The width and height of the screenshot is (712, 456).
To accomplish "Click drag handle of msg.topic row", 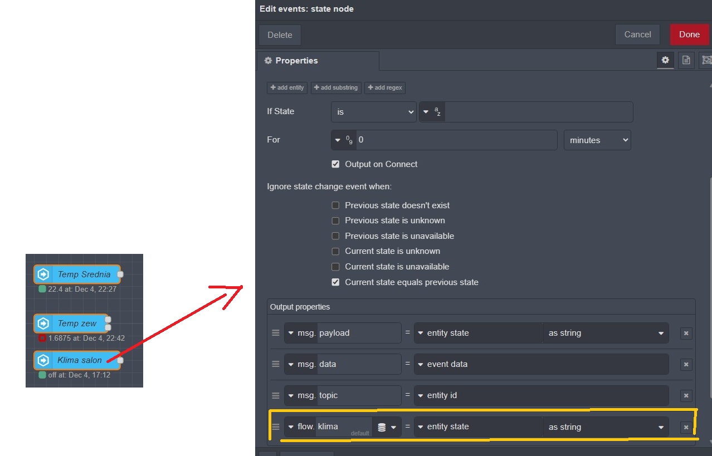I will 275,395.
